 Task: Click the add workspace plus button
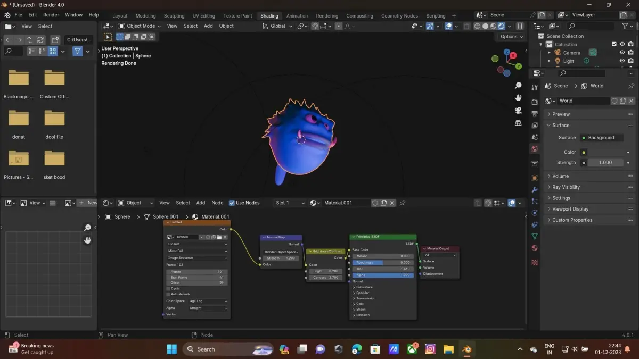tap(454, 15)
